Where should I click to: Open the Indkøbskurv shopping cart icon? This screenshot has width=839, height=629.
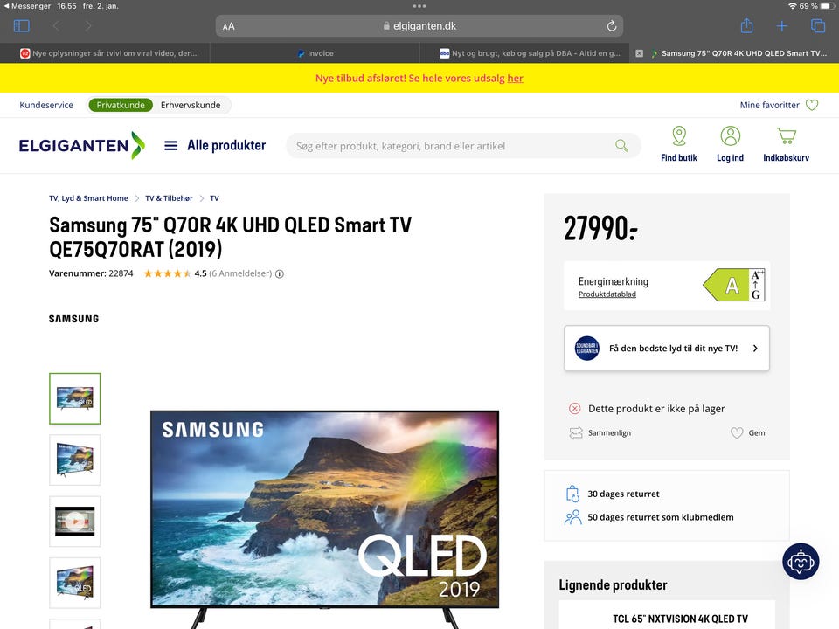[786, 136]
